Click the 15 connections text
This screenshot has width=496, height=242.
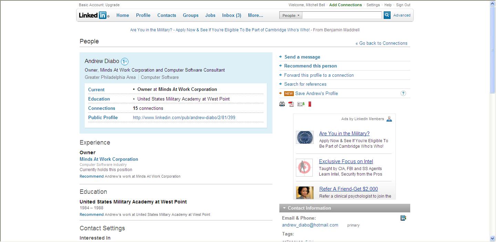coord(148,108)
